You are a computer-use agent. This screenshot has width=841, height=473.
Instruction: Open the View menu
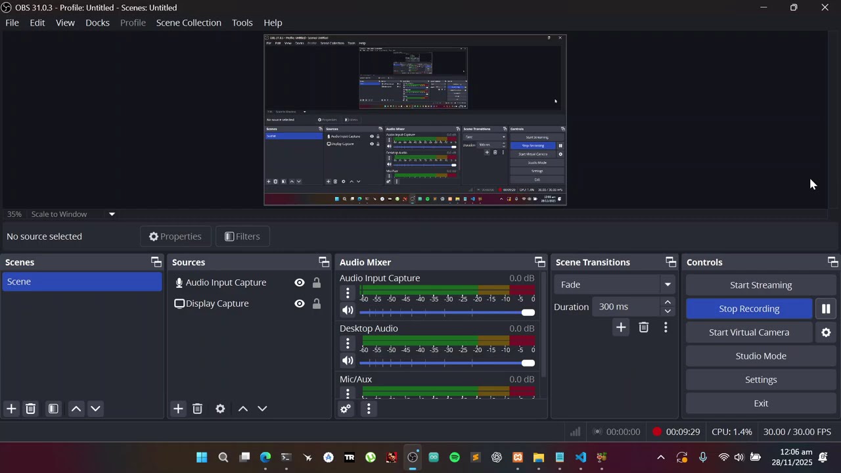[65, 22]
